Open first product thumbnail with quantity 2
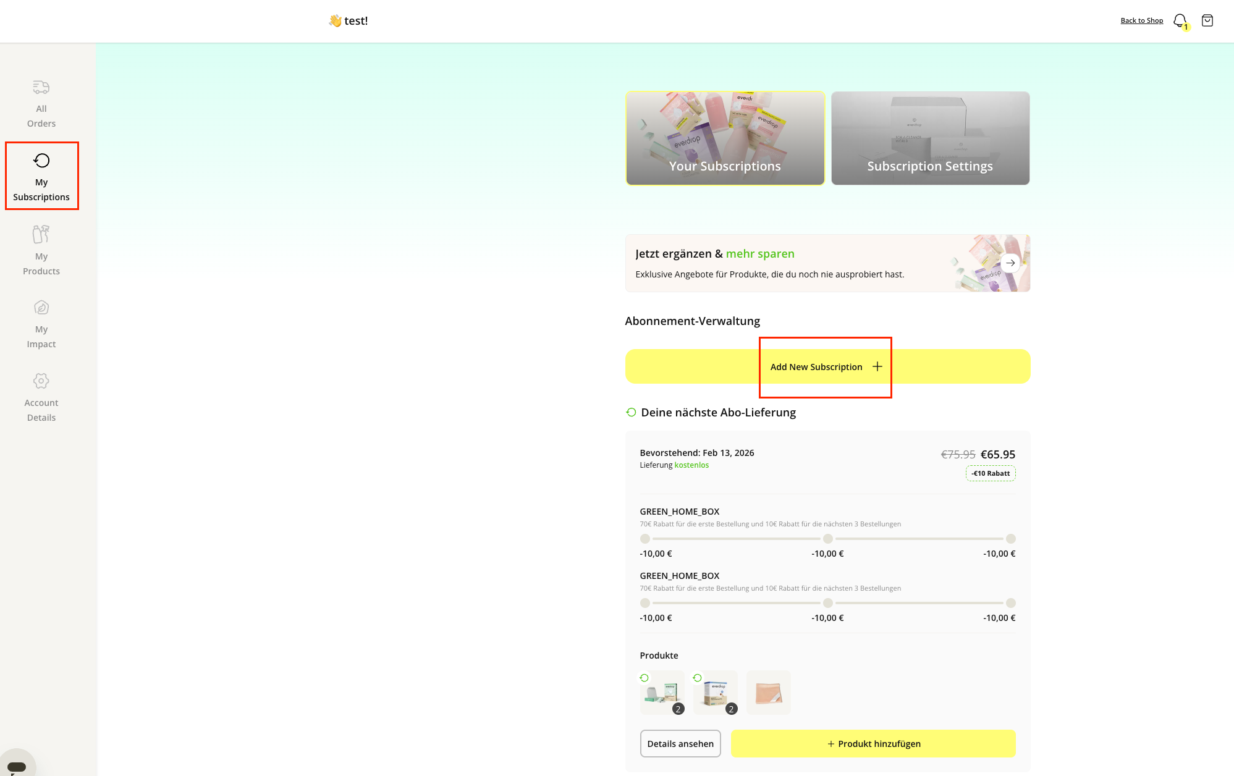1234x776 pixels. click(x=662, y=693)
